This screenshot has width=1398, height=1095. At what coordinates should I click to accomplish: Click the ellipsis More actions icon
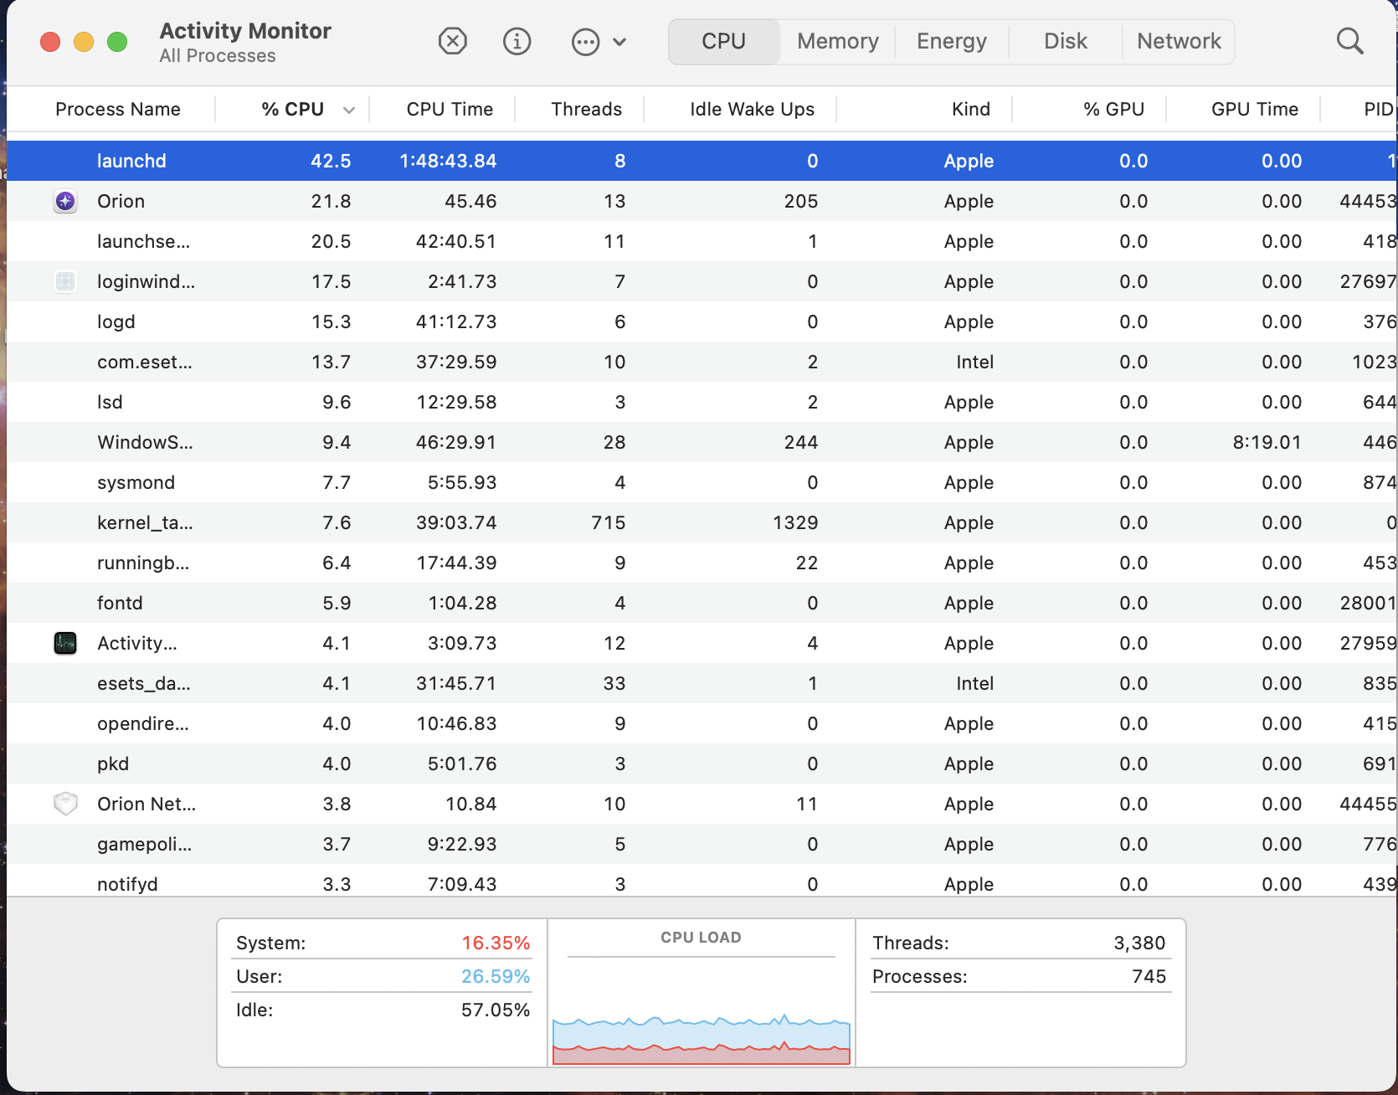click(585, 42)
